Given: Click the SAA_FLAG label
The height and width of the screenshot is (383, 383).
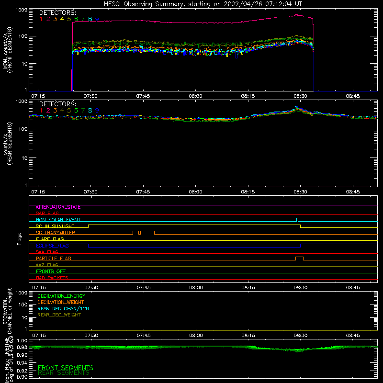Looking at the screenshot, I should pyautogui.click(x=47, y=252).
